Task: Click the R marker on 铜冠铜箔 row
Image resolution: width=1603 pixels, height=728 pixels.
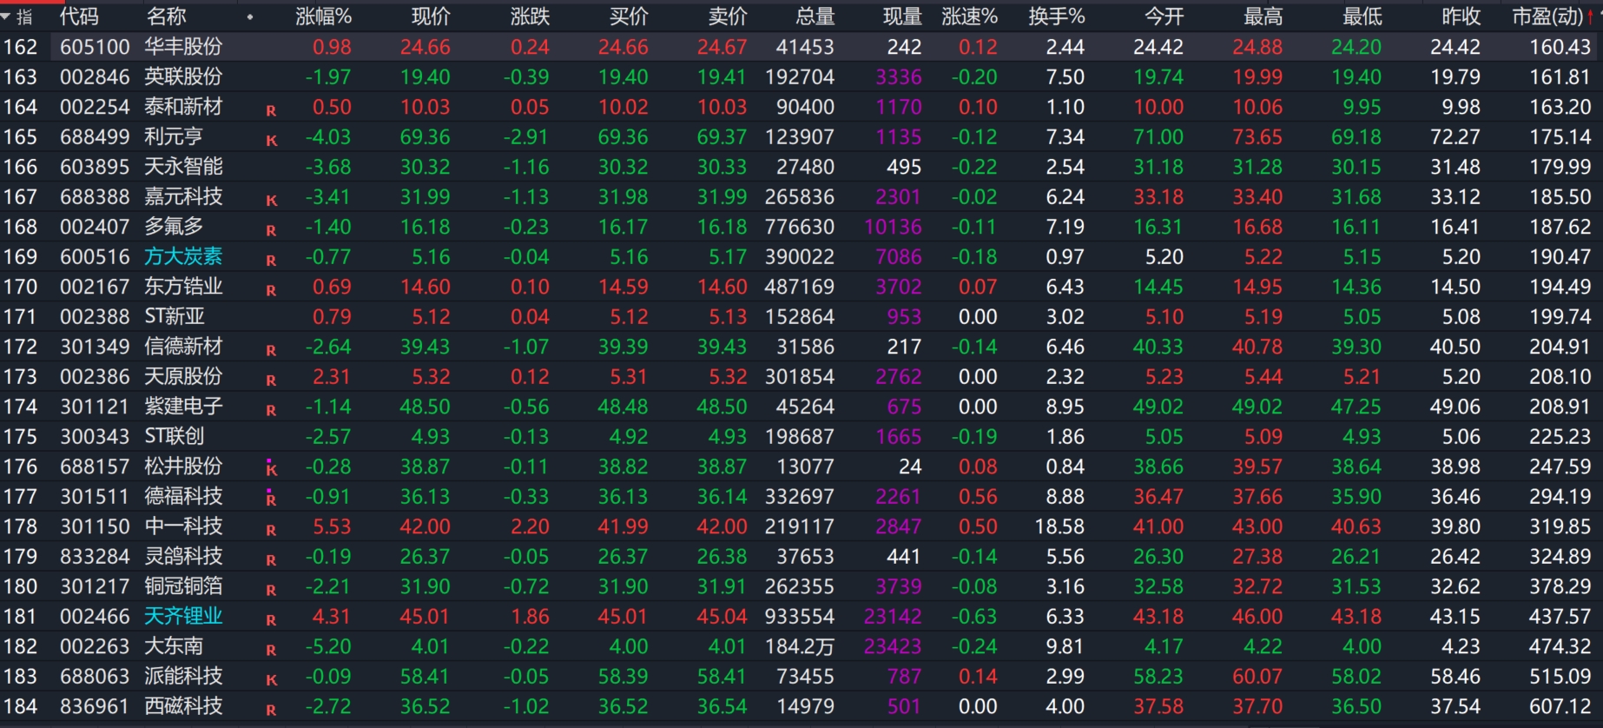Action: (271, 590)
